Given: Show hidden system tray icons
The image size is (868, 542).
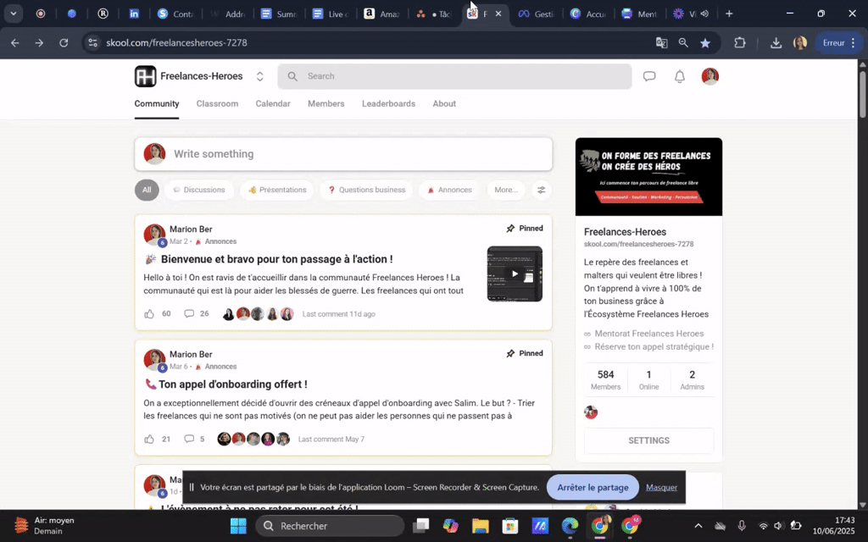Looking at the screenshot, I should [x=698, y=526].
